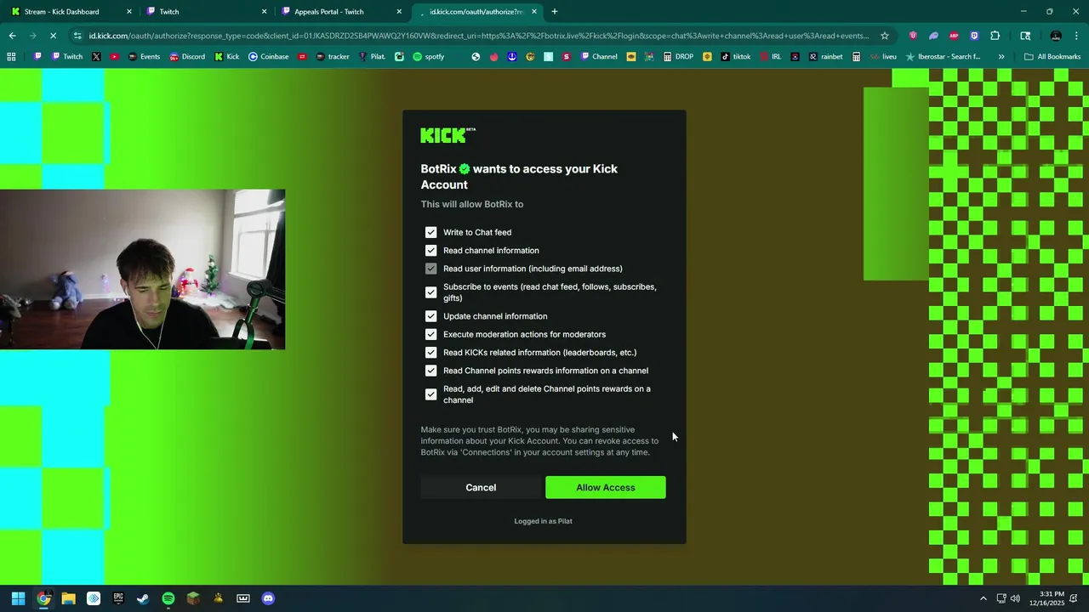This screenshot has height=612, width=1089.
Task: Open the YouTube bookmark icon
Action: click(x=114, y=57)
